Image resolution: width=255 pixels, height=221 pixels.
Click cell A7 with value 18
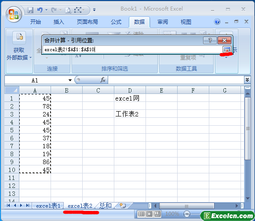pyautogui.click(x=35, y=146)
